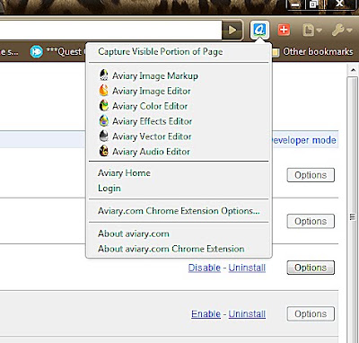This screenshot has width=359, height=343.
Task: Click the Aviary Color Editor egg icon
Action: point(103,106)
